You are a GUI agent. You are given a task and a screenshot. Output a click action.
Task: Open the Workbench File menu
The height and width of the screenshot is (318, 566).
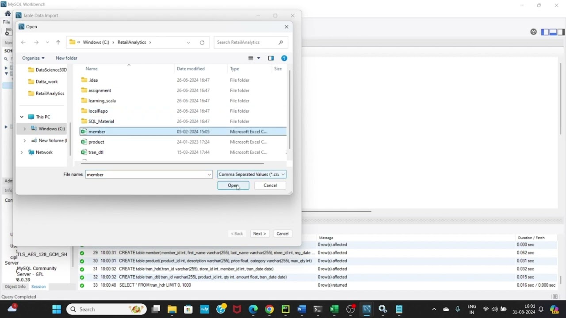(x=7, y=22)
